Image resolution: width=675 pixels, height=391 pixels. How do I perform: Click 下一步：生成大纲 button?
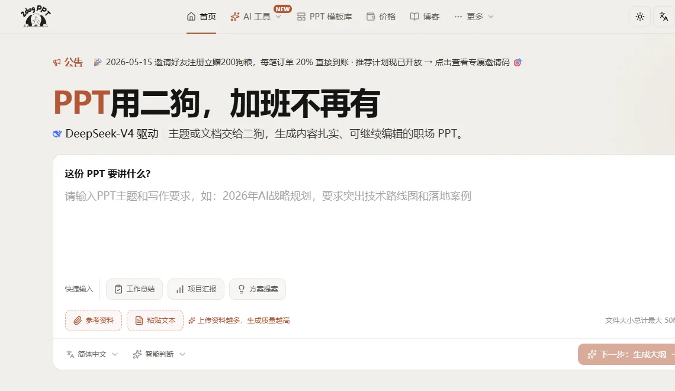pos(627,354)
